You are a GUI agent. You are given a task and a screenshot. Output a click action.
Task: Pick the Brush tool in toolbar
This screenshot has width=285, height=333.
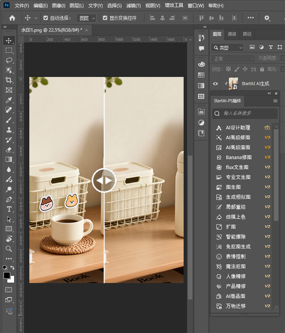point(9,120)
